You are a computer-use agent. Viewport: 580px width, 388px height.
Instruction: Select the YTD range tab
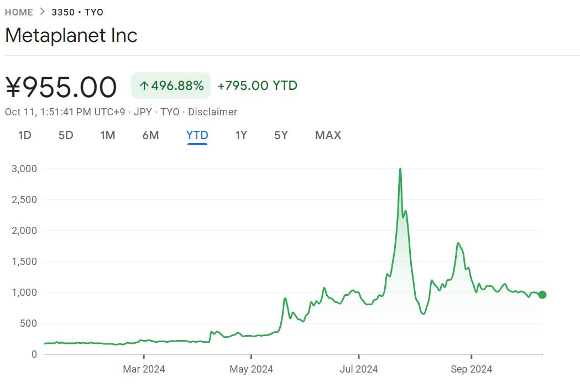(x=197, y=135)
